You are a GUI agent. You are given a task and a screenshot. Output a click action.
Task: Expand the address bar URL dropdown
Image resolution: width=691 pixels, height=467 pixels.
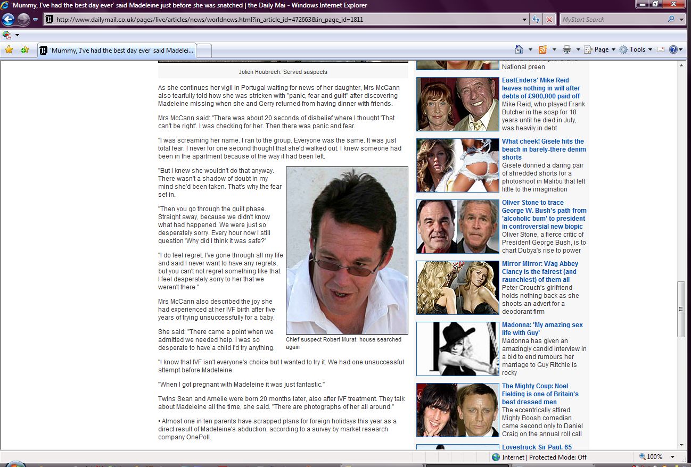coord(525,20)
